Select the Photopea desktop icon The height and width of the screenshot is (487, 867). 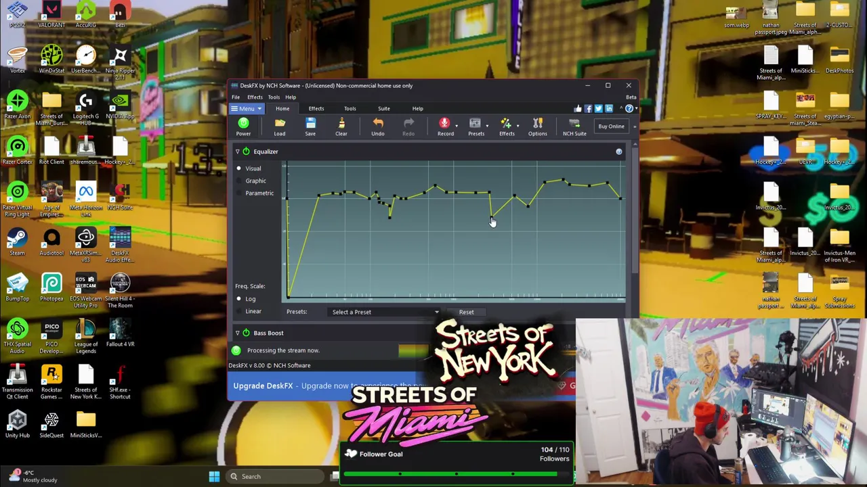point(51,287)
